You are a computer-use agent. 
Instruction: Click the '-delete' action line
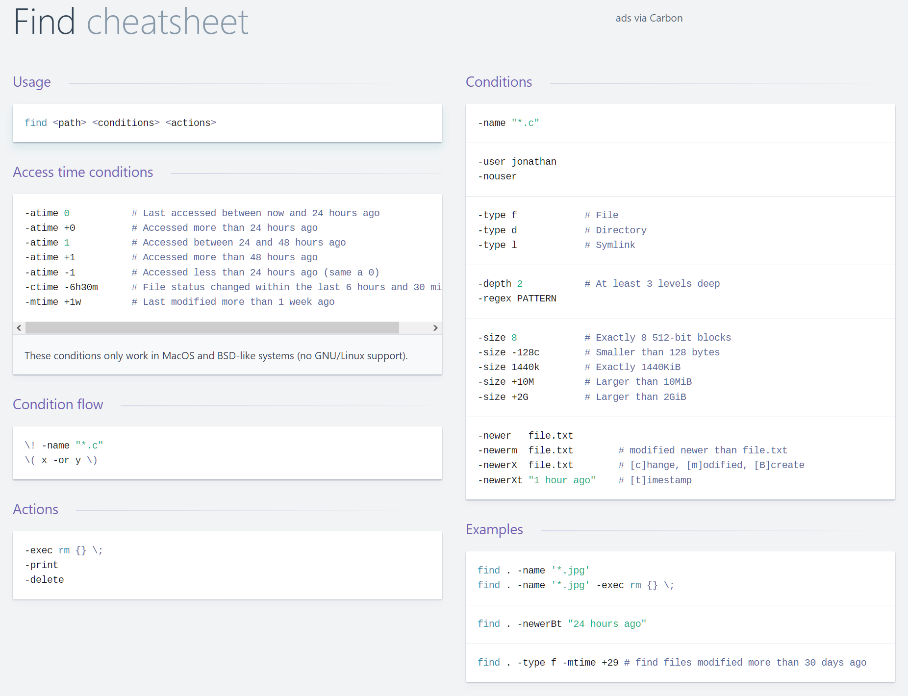coord(44,580)
